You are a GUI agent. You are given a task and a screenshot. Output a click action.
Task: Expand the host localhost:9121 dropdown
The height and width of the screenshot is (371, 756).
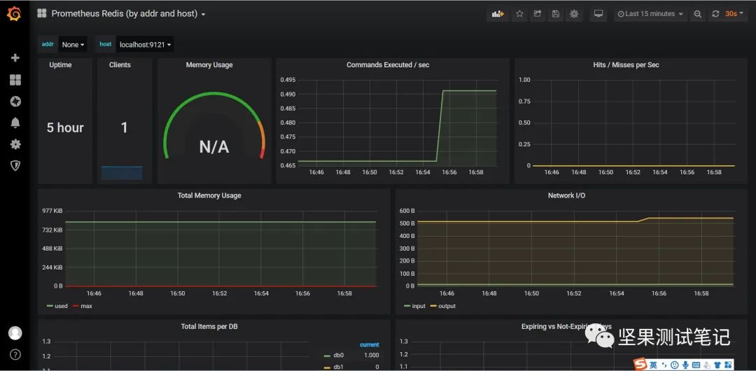click(145, 44)
